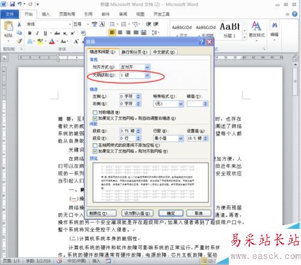Screen dimensions: 301x265
Task: Apply superscript x² formatting
Action: tap(72, 33)
